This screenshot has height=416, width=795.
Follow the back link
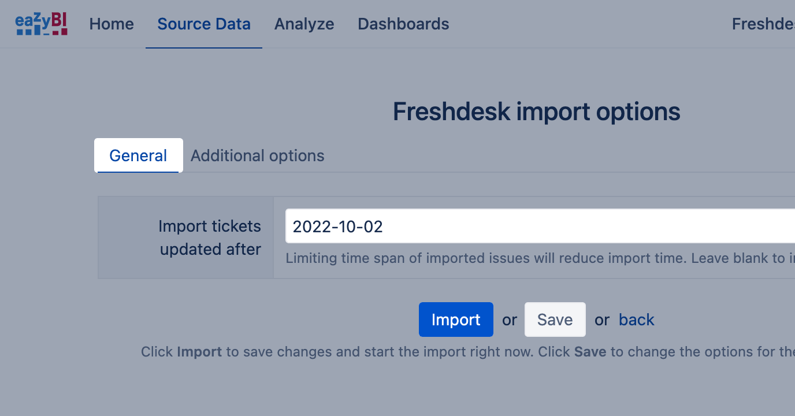click(x=636, y=320)
